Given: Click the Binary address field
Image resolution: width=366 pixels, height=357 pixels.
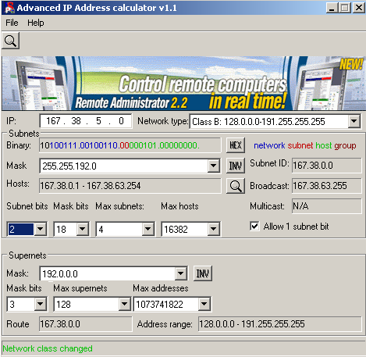Looking at the screenshot, I should 130,145.
